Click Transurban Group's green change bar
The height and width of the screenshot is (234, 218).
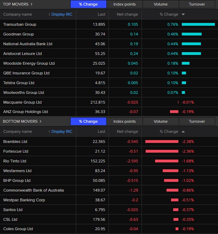tap(198, 24)
